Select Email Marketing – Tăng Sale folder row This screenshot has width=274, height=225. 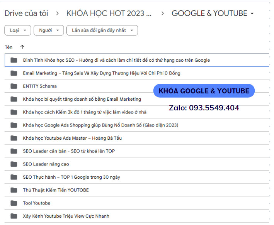click(101, 73)
